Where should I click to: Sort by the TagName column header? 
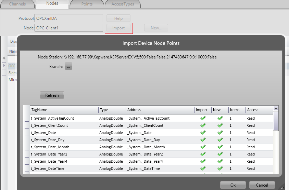point(64,110)
